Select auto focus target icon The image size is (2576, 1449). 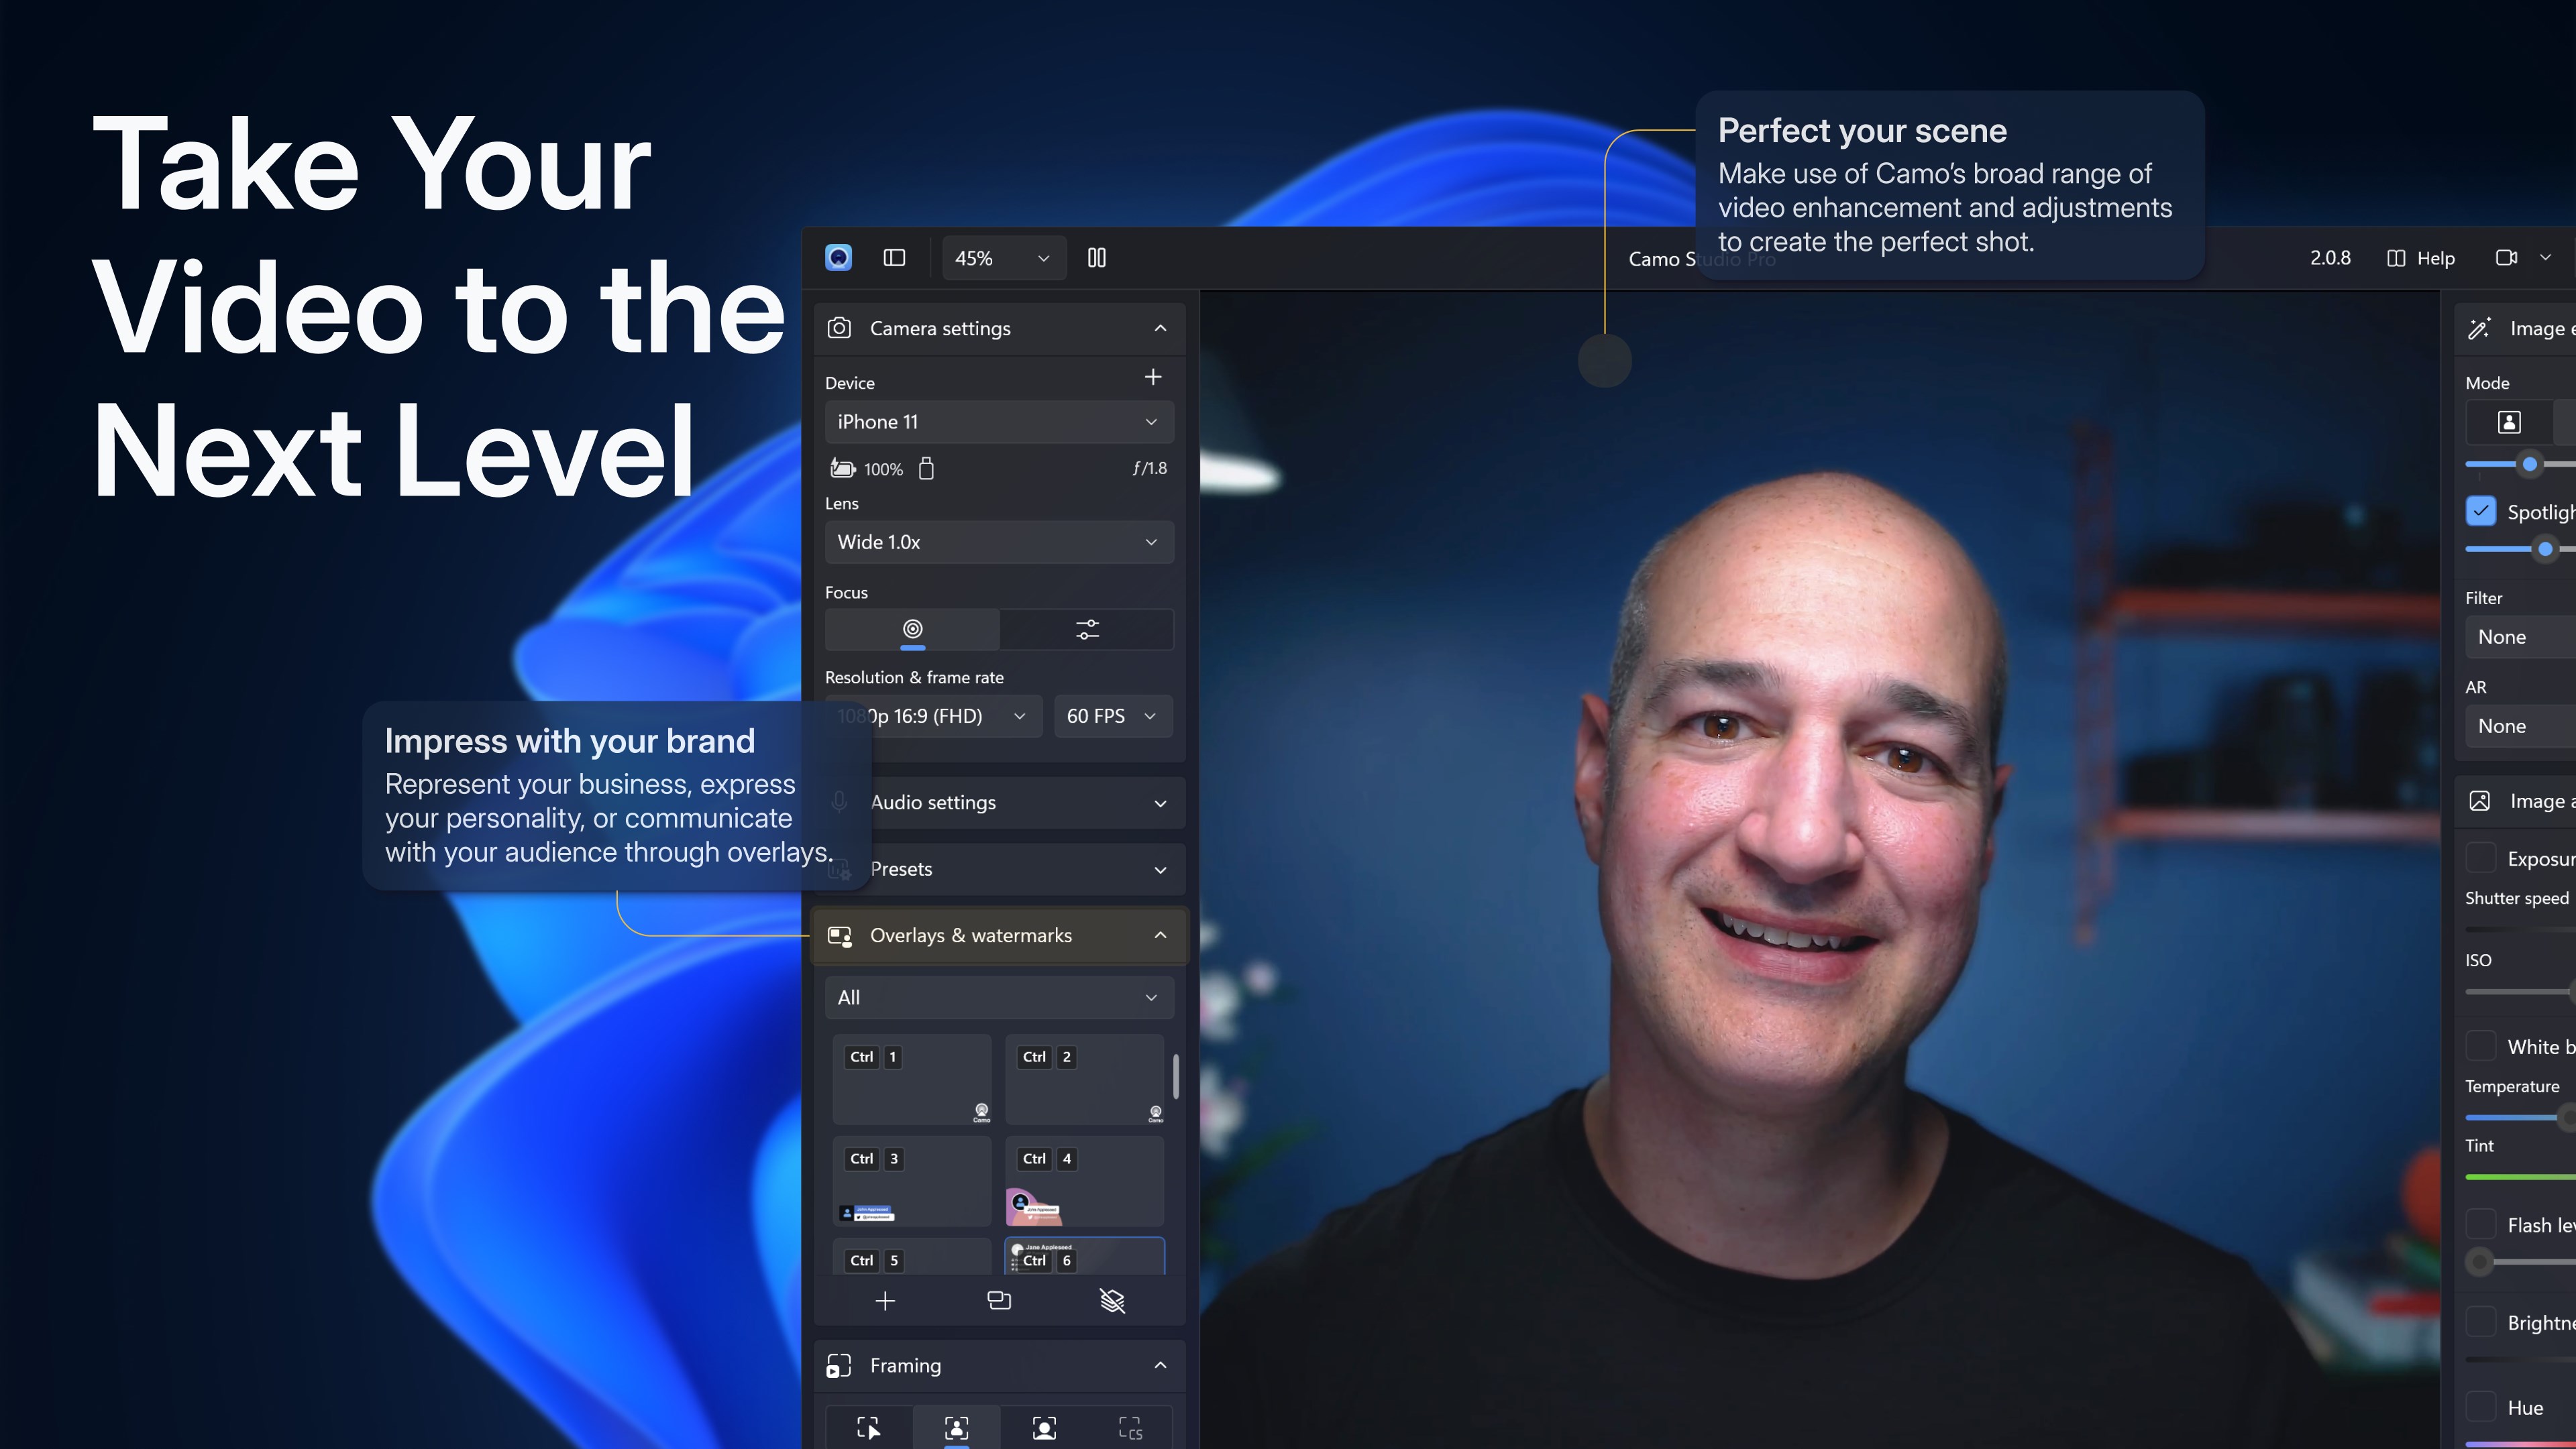(912, 630)
